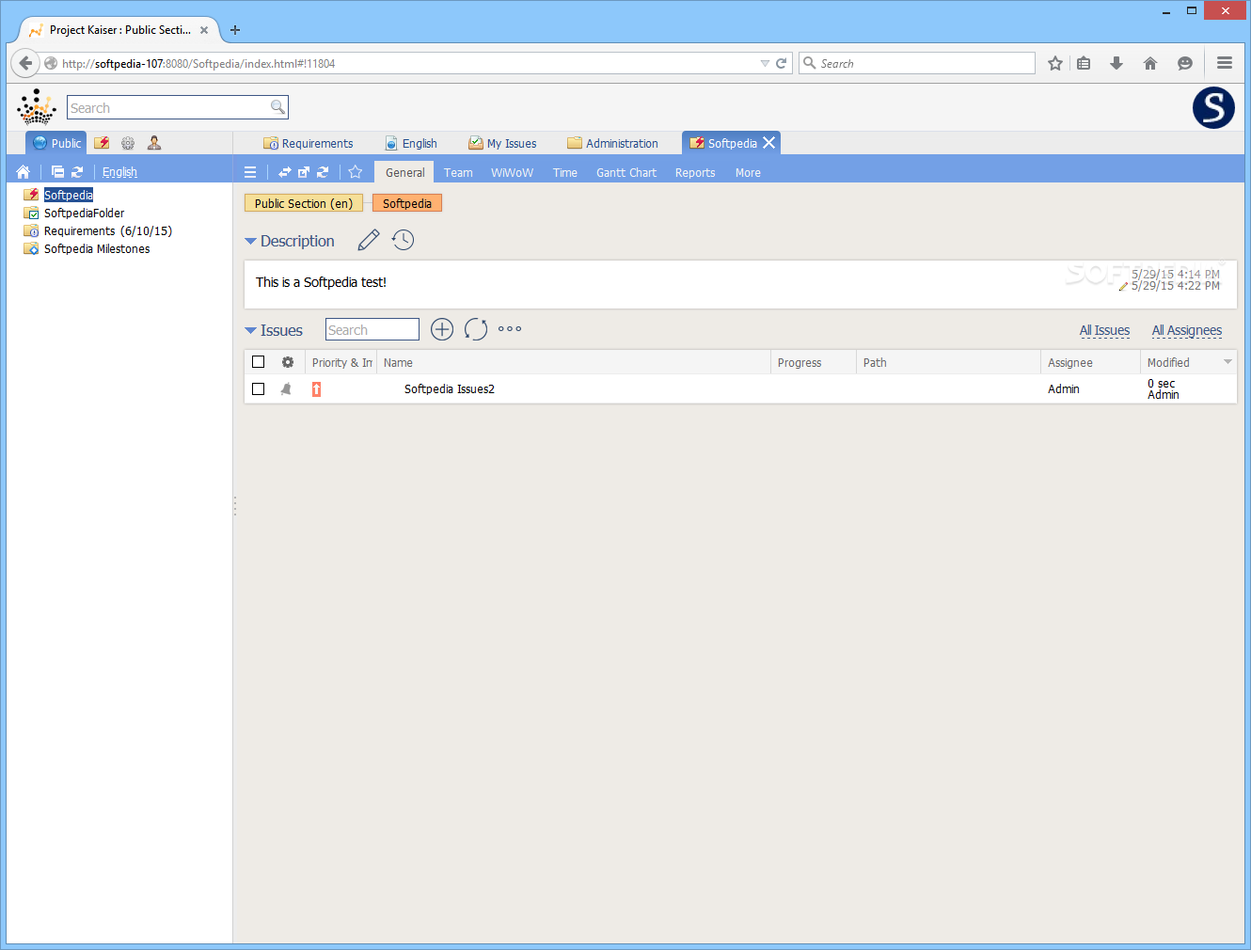Click the collapse tree windows icon
The width and height of the screenshot is (1251, 950).
57,172
